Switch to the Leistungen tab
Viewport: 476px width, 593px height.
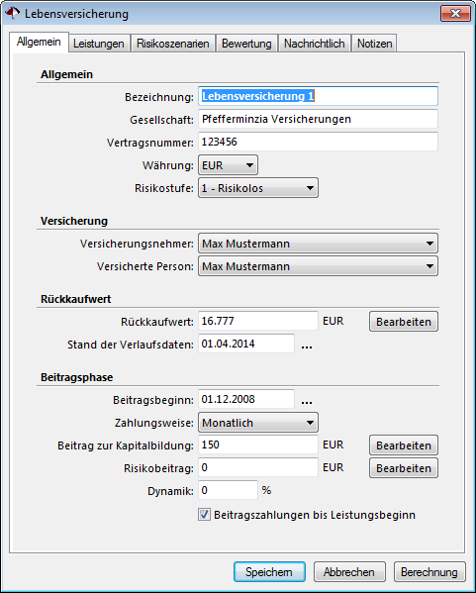[x=99, y=44]
